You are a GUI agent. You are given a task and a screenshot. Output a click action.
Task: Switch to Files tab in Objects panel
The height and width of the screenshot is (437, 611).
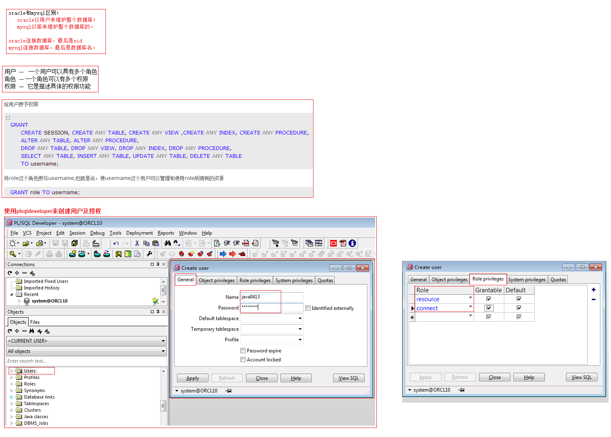pos(35,322)
